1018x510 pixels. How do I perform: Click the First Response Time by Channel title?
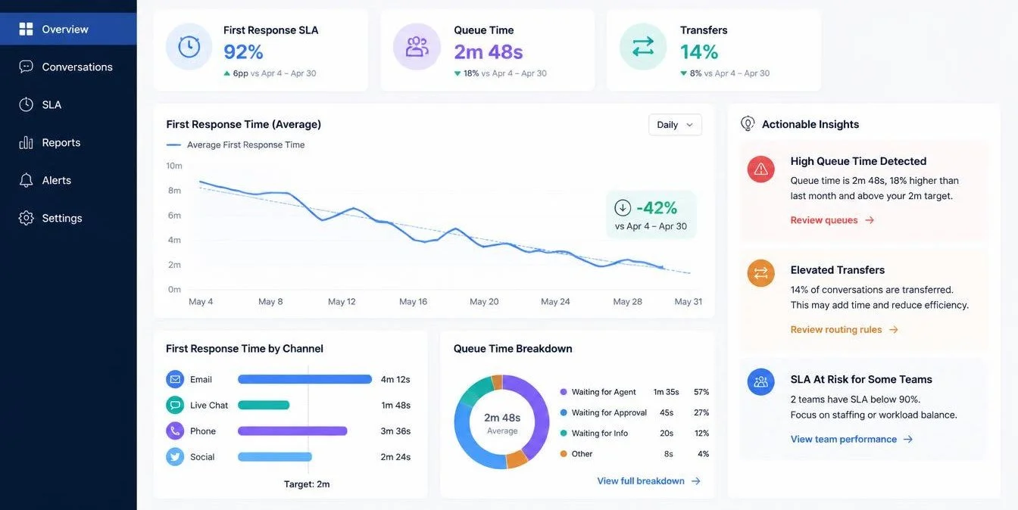[x=245, y=349]
